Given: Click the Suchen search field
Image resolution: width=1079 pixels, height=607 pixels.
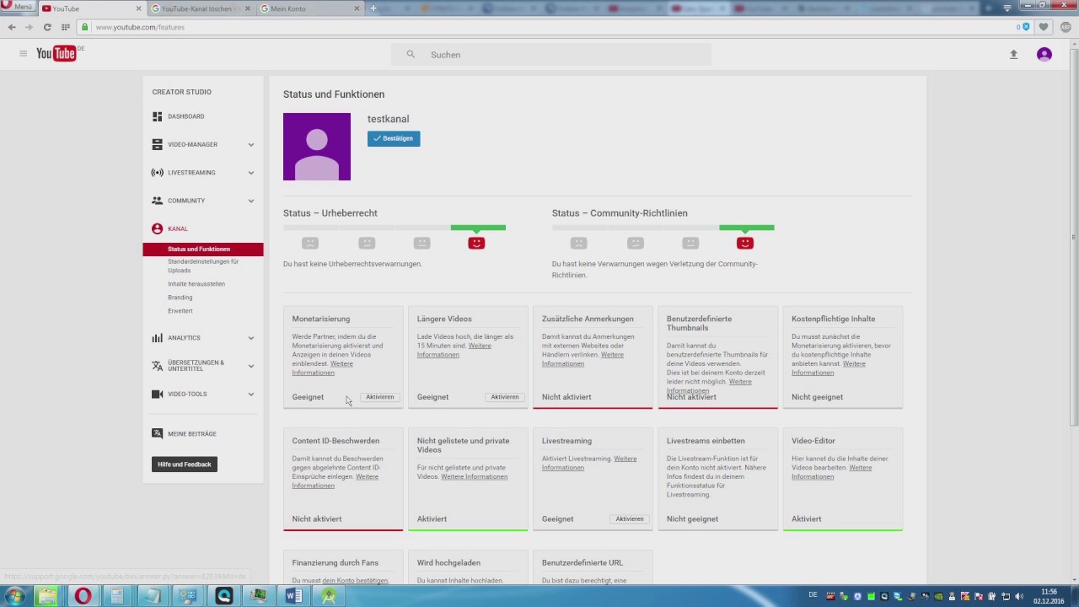Looking at the screenshot, I should pos(551,55).
